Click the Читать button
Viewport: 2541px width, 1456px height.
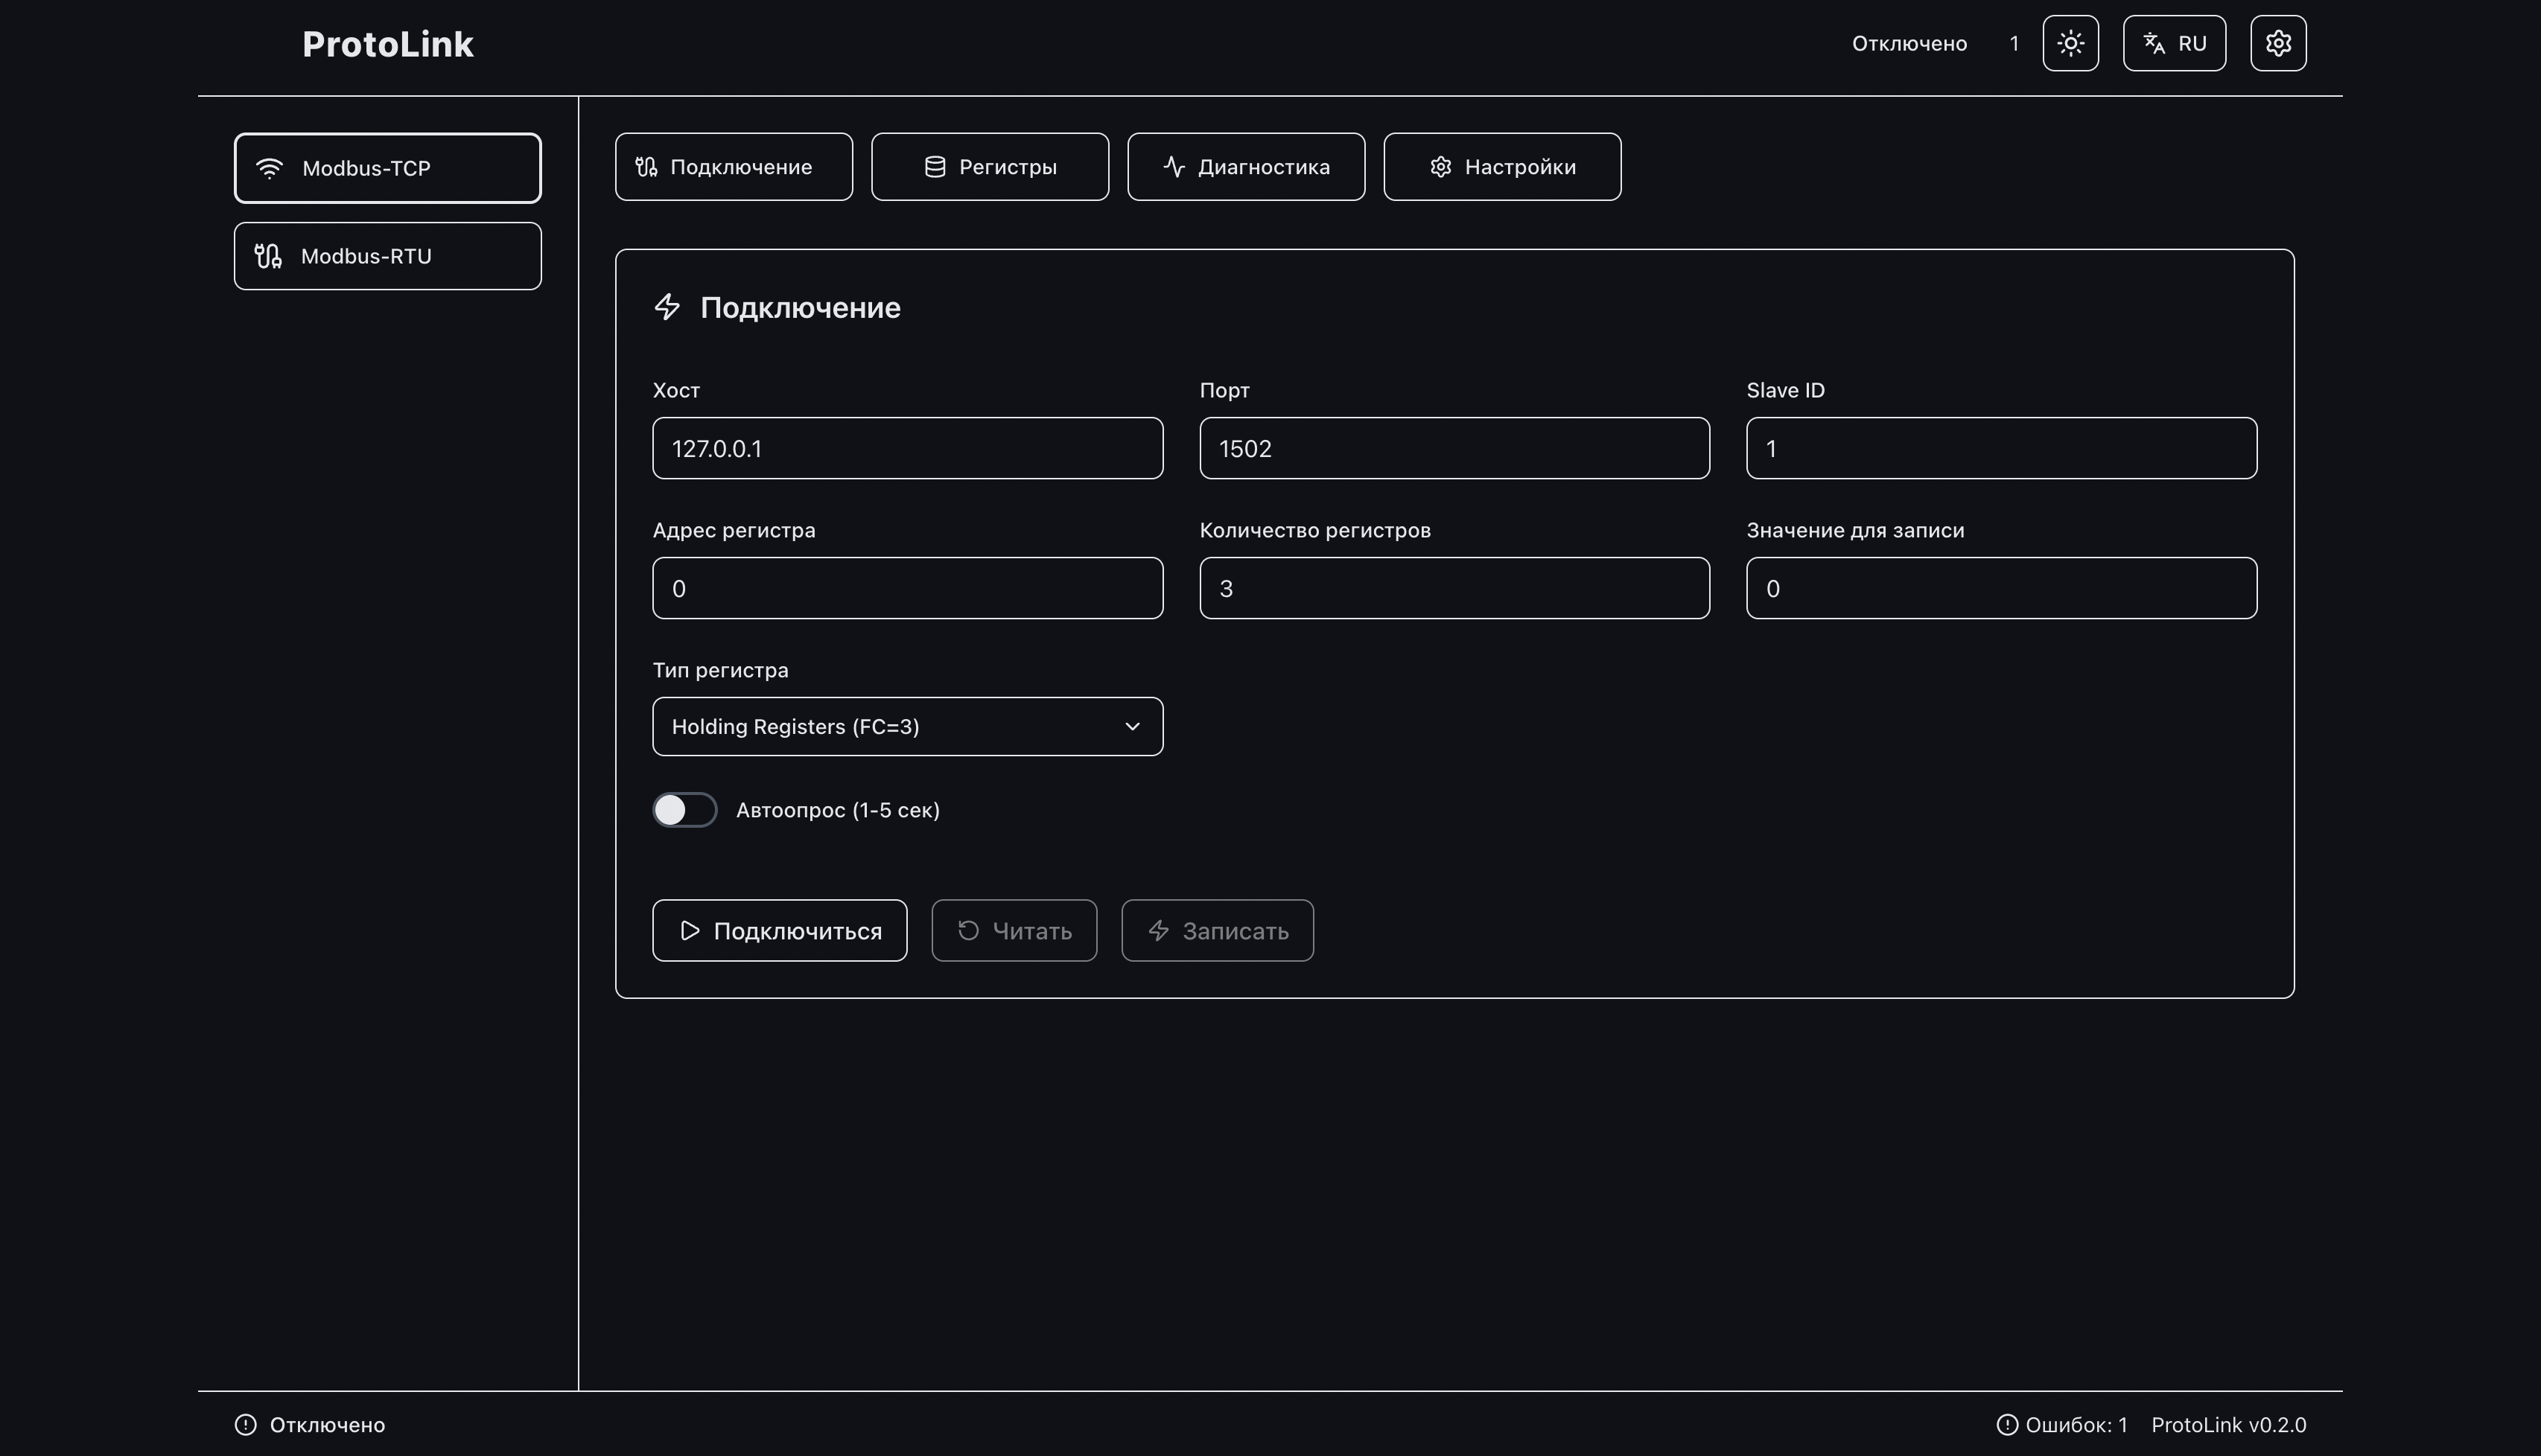1014,931
